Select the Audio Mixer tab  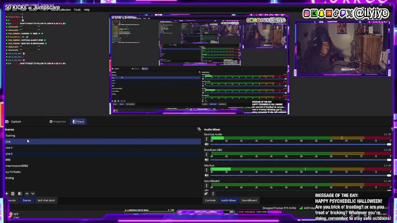(x=229, y=200)
